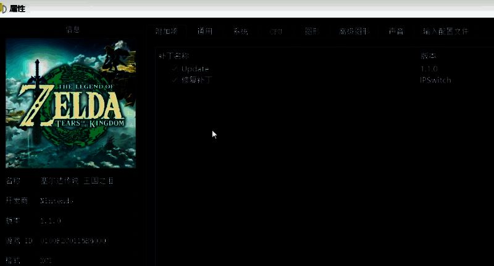
Task: Click the Nintendo developer field
Action: pos(57,201)
